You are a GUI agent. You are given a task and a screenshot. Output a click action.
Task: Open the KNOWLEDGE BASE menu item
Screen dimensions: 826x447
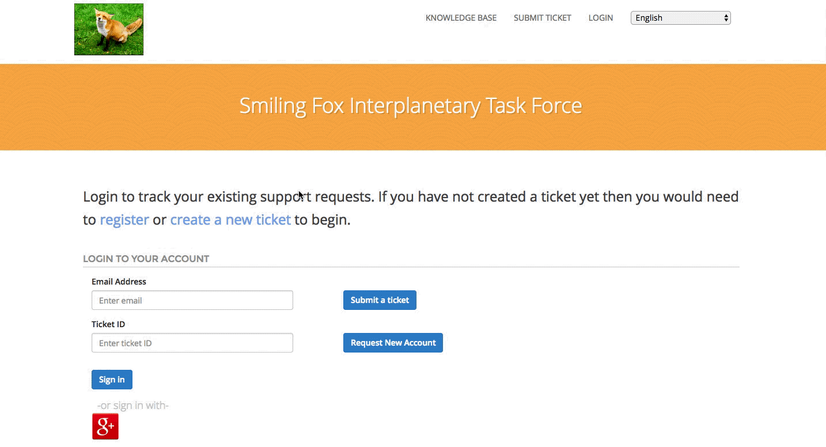pyautogui.click(x=460, y=18)
